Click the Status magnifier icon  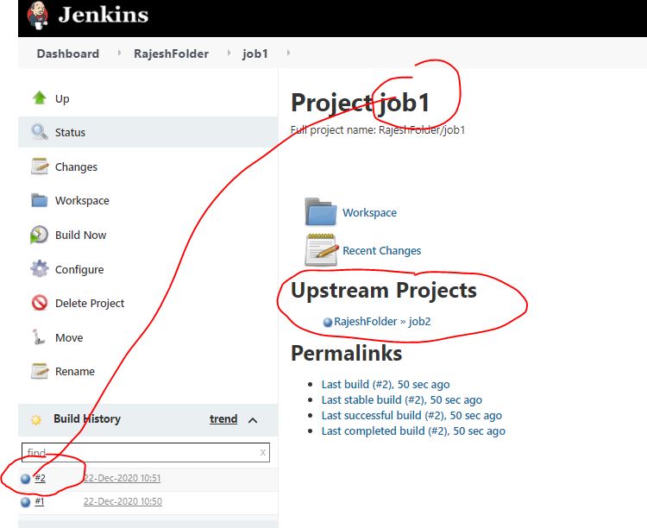40,132
